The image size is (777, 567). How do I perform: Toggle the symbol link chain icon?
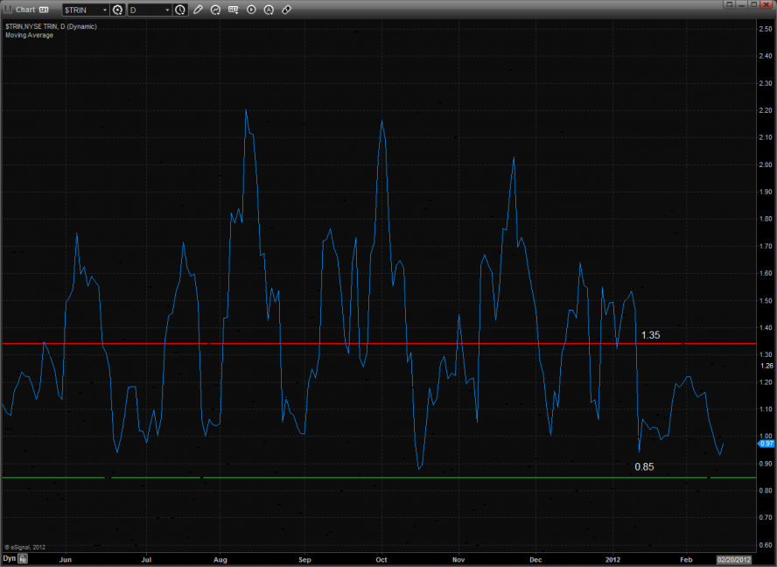tap(286, 10)
